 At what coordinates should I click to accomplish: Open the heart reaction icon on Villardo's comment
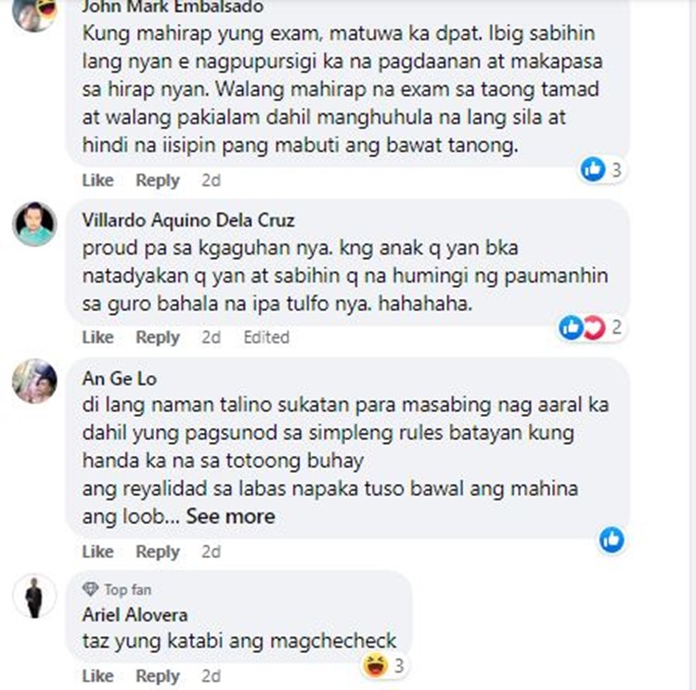click(x=594, y=328)
